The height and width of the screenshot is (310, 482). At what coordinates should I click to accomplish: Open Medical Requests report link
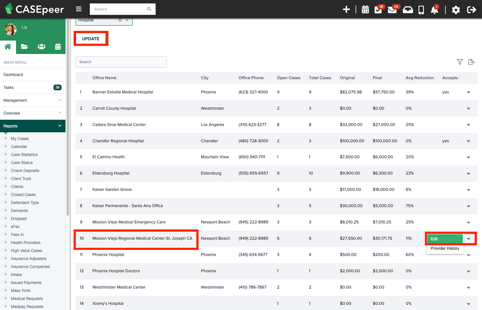pyautogui.click(x=27, y=299)
